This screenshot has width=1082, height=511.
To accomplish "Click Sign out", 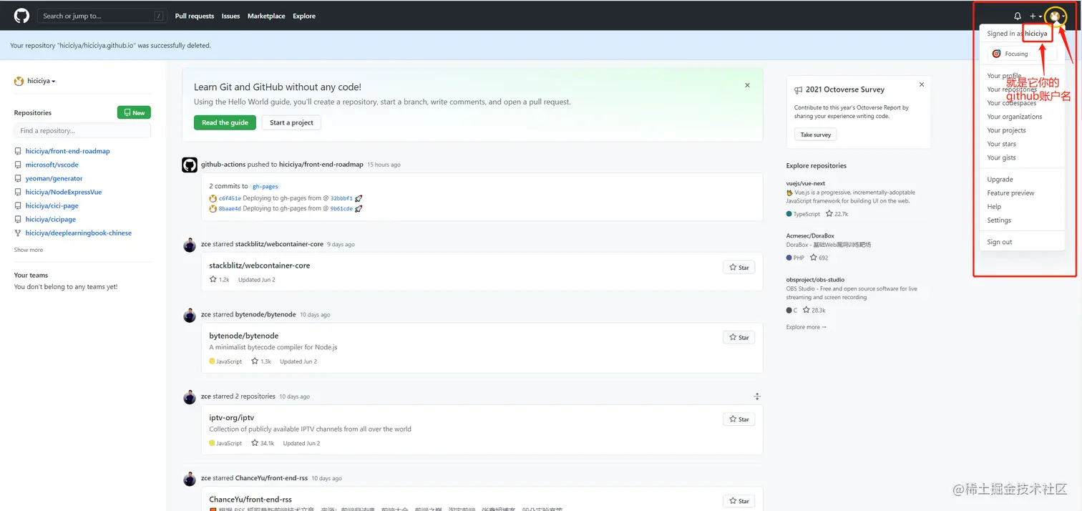I will [x=1000, y=242].
